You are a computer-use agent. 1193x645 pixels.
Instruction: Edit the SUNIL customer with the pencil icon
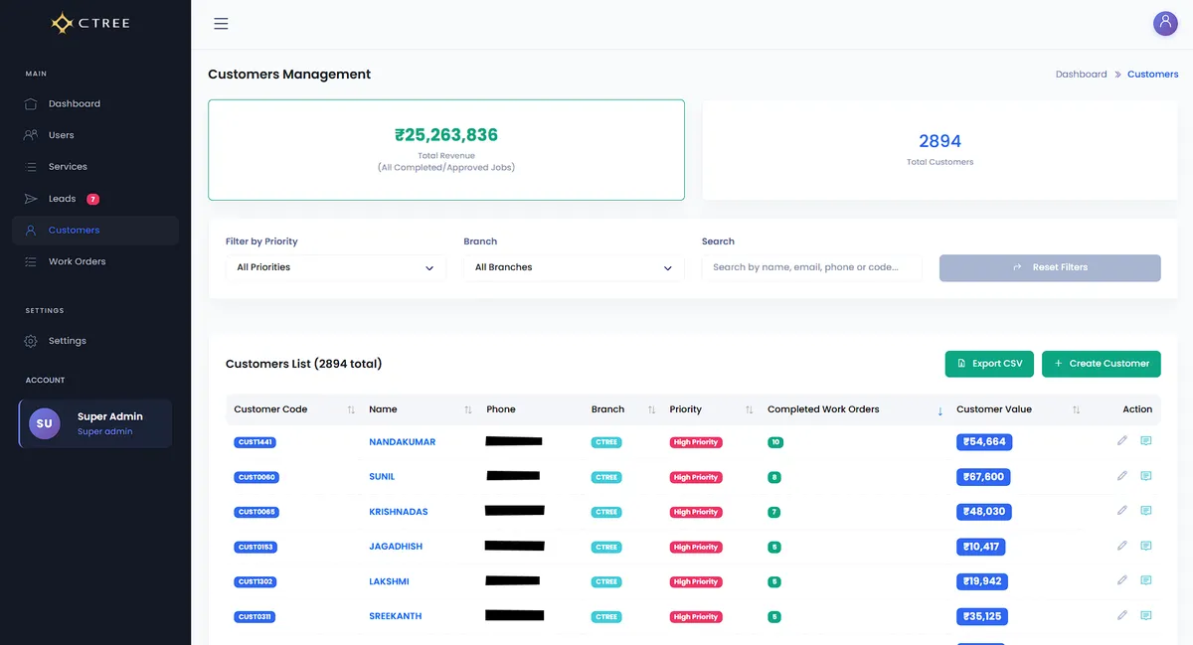point(1122,475)
